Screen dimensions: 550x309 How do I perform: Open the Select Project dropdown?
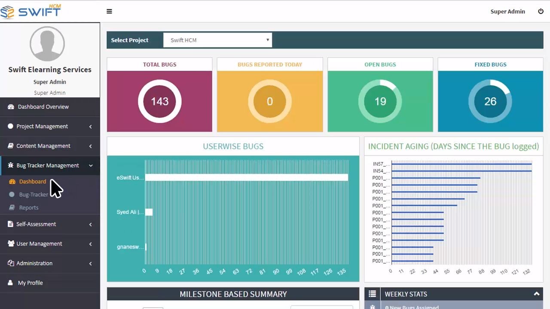tap(217, 40)
